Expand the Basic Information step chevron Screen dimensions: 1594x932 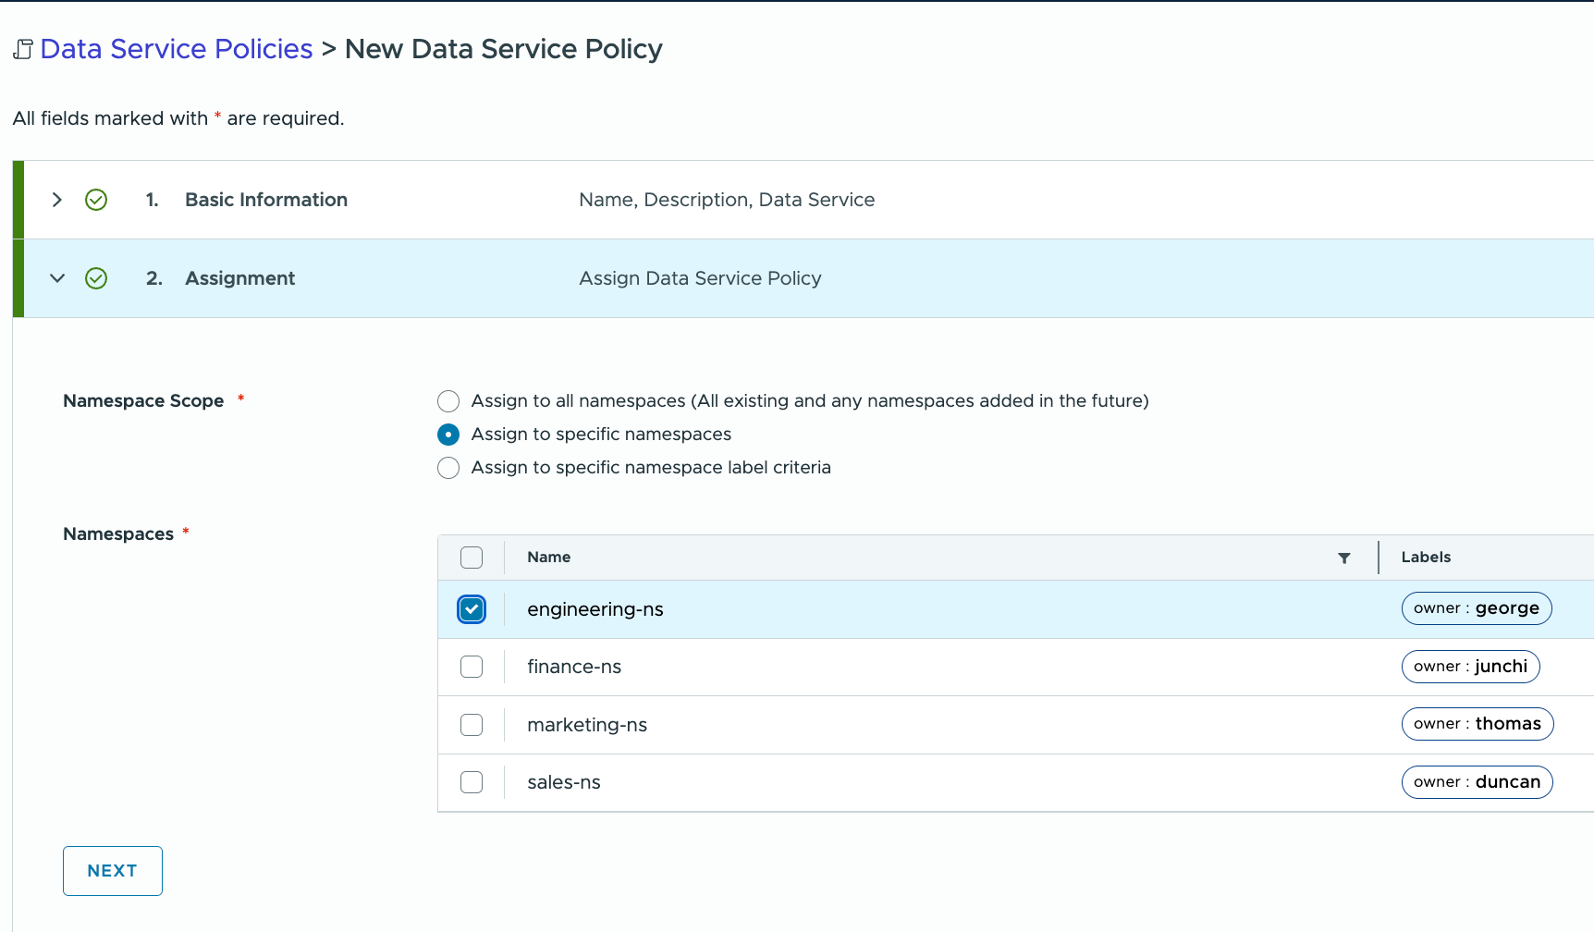[57, 200]
